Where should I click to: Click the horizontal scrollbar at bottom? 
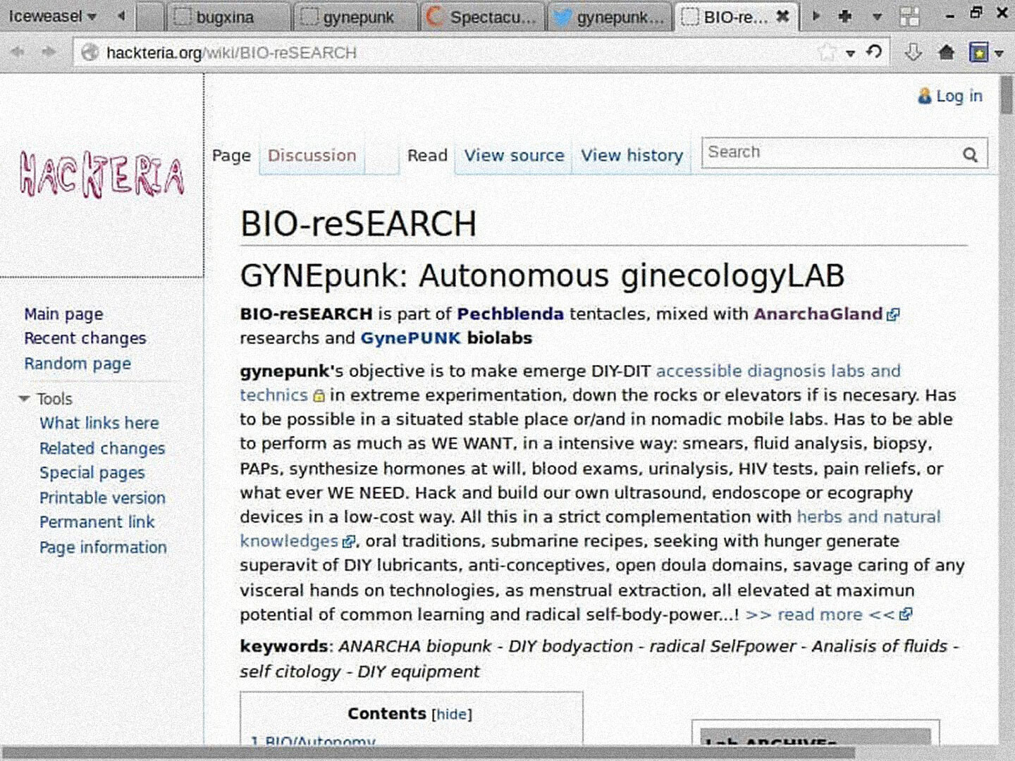(x=429, y=753)
